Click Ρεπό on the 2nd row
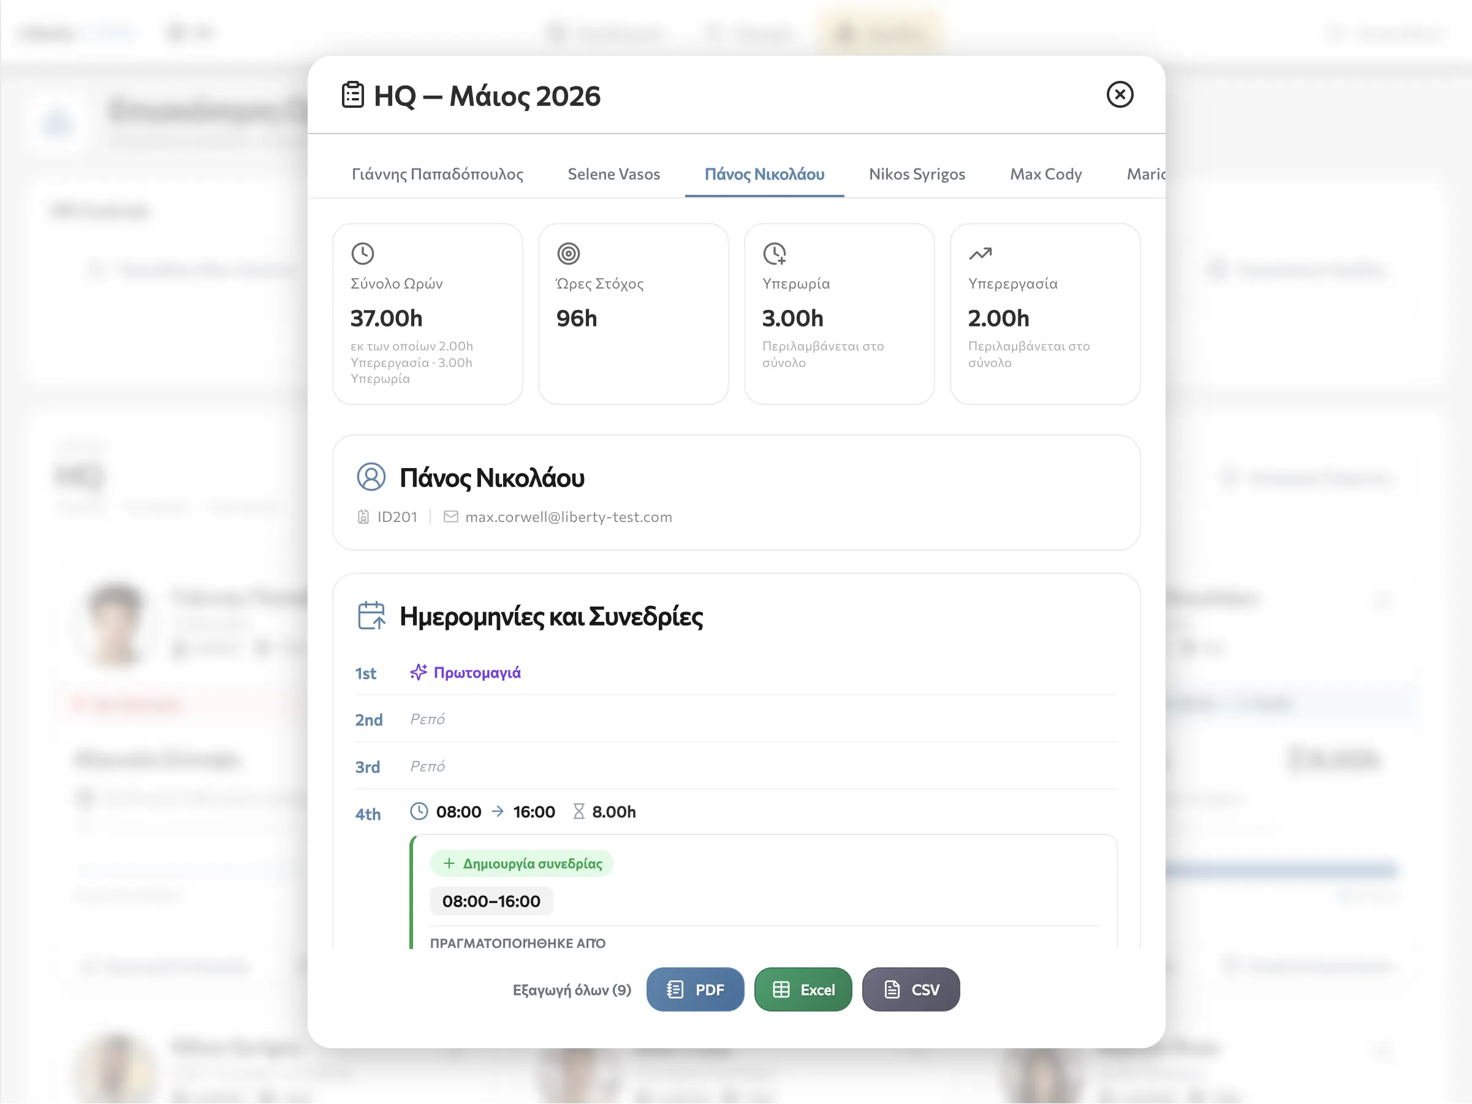1472x1104 pixels. click(427, 719)
